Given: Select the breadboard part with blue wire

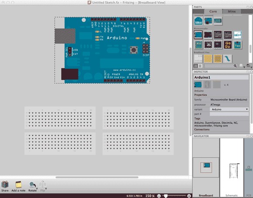Looking at the screenshot, I should click(228, 59).
